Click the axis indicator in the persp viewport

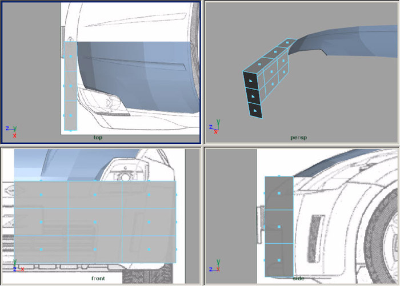pyautogui.click(x=215, y=126)
